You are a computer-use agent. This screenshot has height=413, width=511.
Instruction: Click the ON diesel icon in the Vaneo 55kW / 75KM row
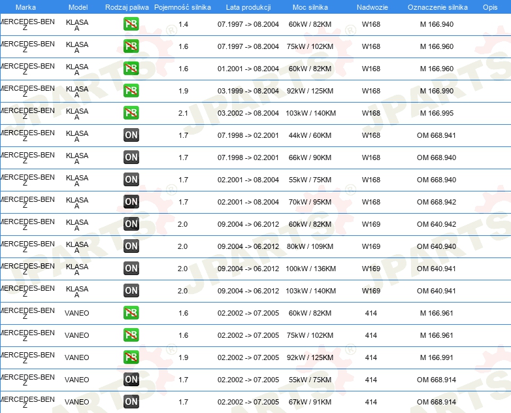[x=131, y=379]
